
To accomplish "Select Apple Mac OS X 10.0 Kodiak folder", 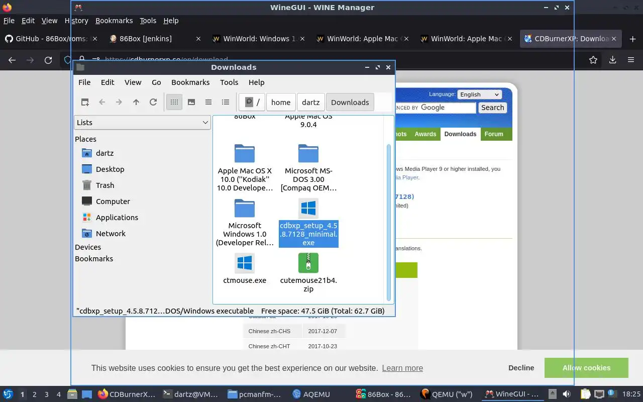I will click(x=245, y=168).
